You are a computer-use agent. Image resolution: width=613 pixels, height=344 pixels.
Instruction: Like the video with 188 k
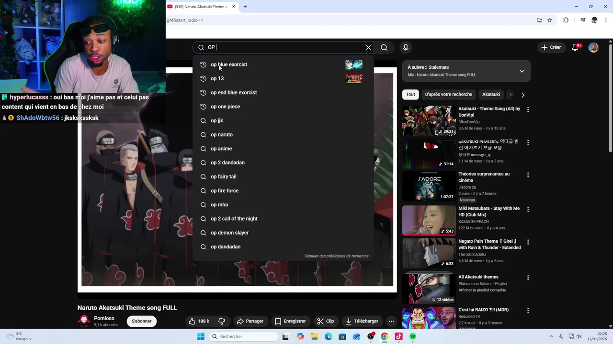(x=199, y=321)
